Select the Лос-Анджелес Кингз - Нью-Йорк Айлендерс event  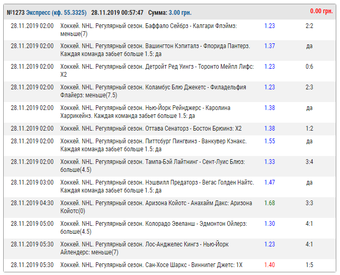pos(145,248)
